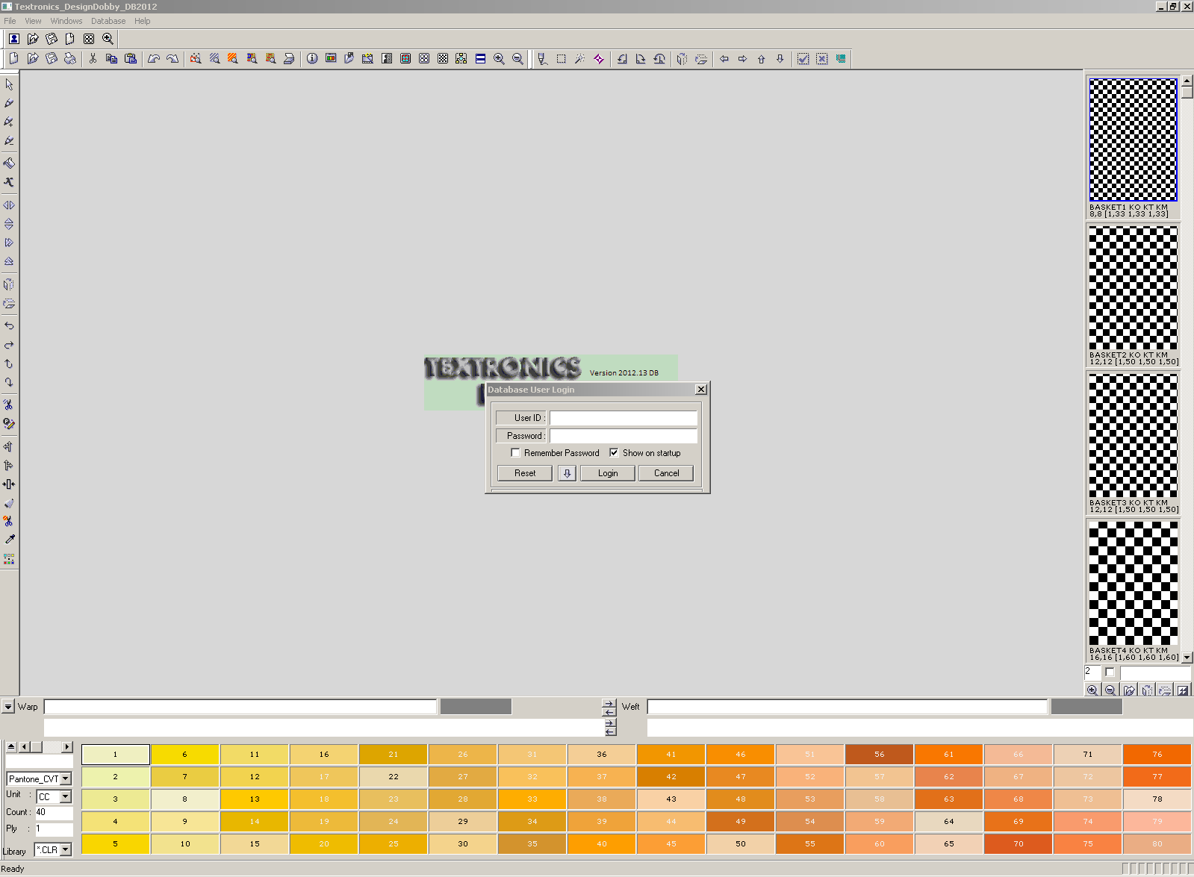Click the Password input field
Image resolution: width=1194 pixels, height=877 pixels.
[x=623, y=436]
